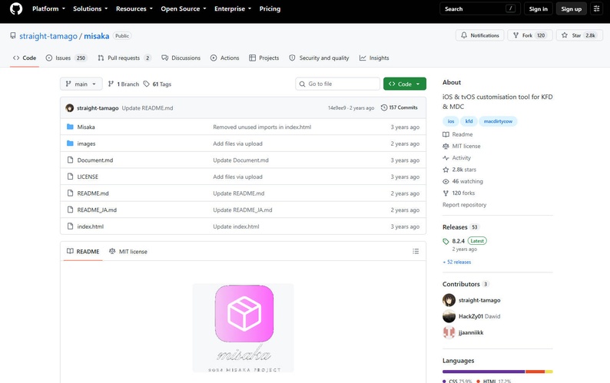Expand the Enterprise menu
The image size is (610, 383).
[233, 8]
